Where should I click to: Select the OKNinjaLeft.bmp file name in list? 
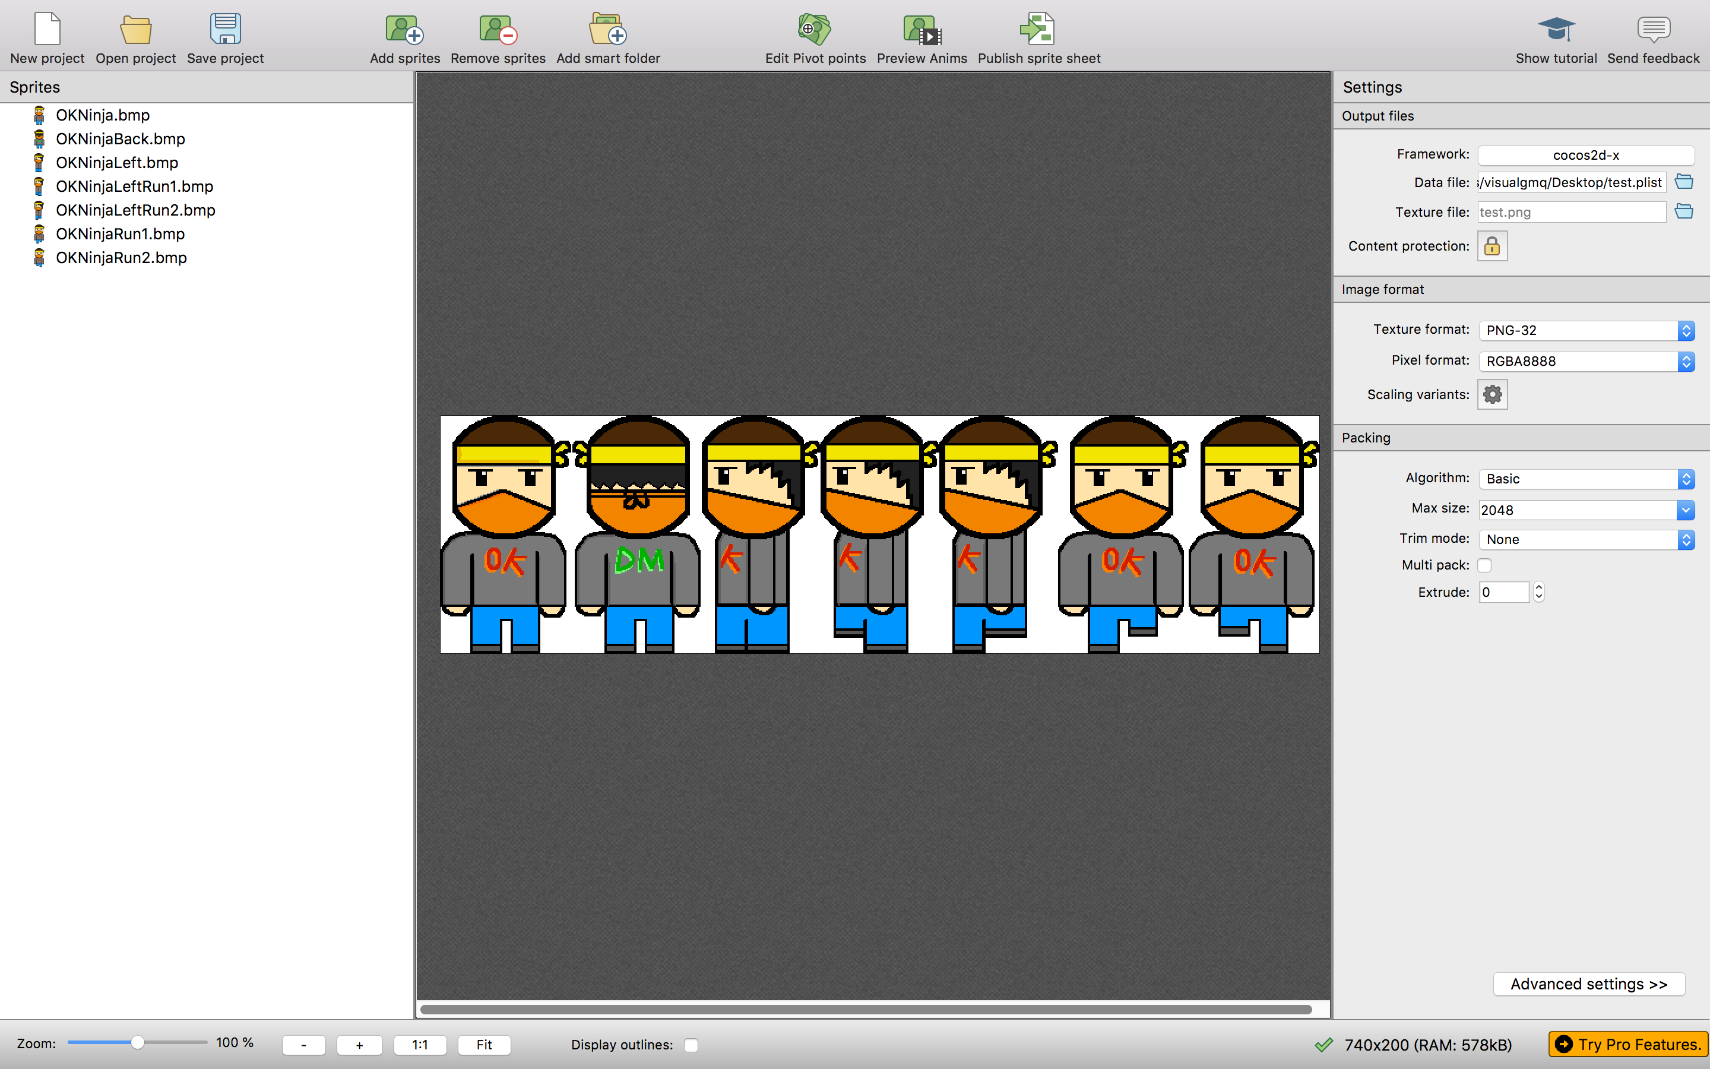pyautogui.click(x=116, y=163)
